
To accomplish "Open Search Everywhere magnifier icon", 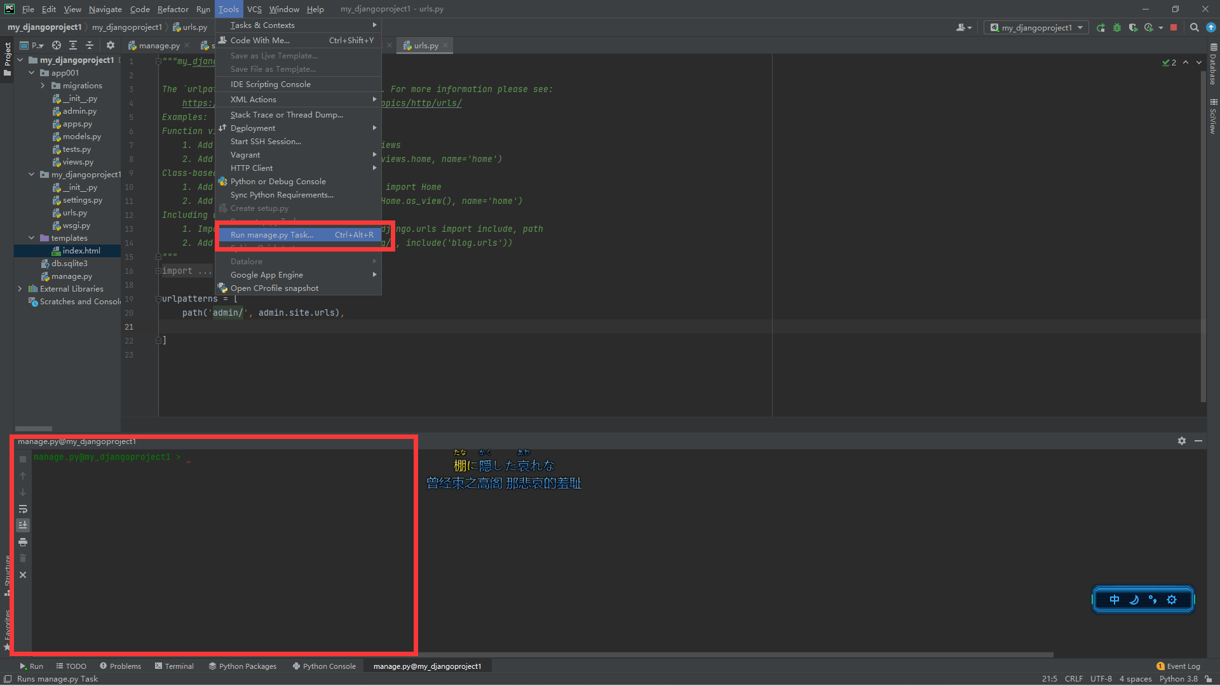I will click(1195, 27).
